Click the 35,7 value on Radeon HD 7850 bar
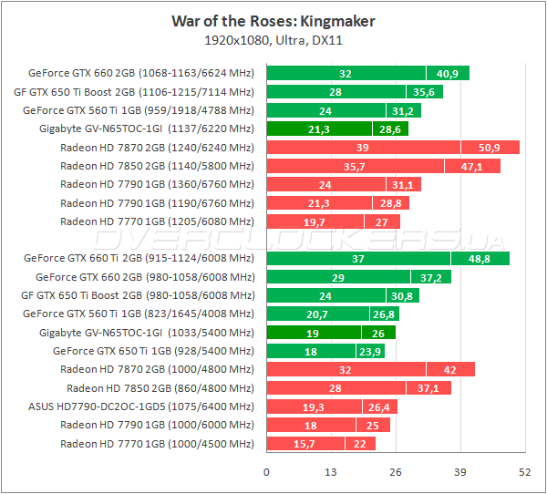Screen dimensions: 547x494 point(355,166)
